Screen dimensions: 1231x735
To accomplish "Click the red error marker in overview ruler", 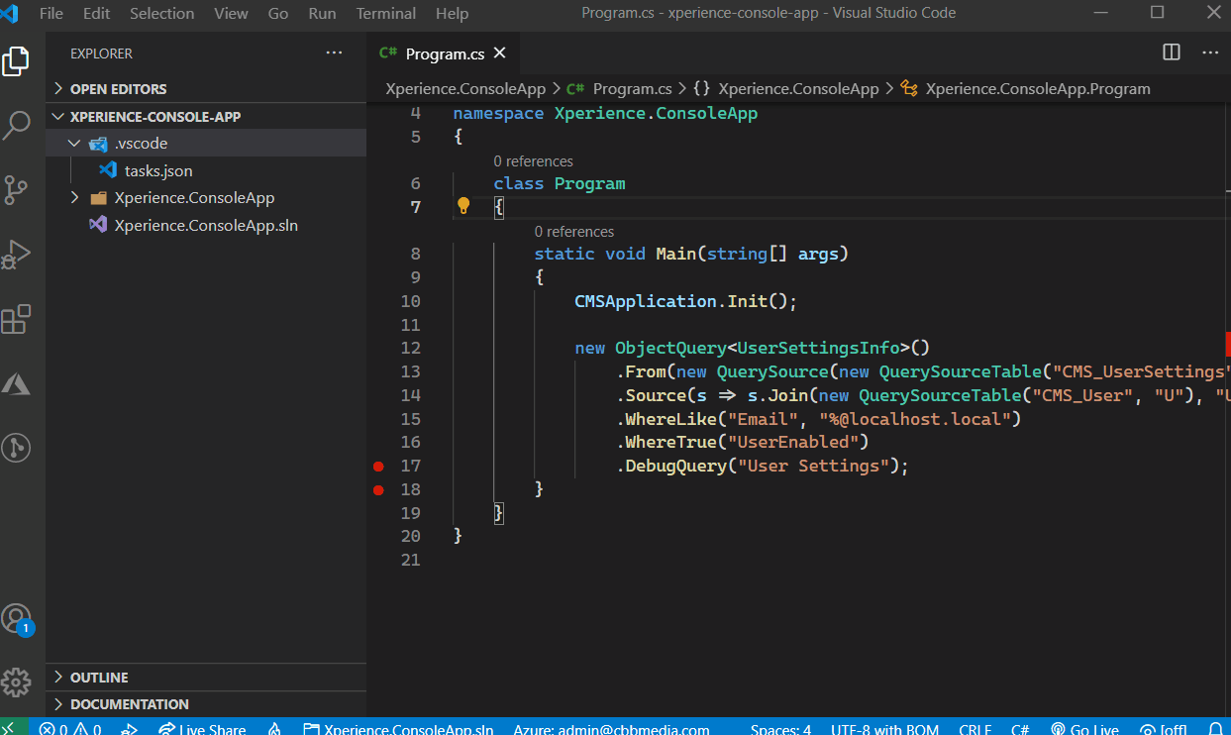I will click(1228, 344).
